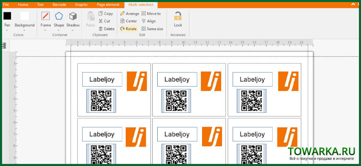The height and width of the screenshot is (166, 361).
Task: Switch to the Home ribbon tab
Action: pyautogui.click(x=23, y=5)
